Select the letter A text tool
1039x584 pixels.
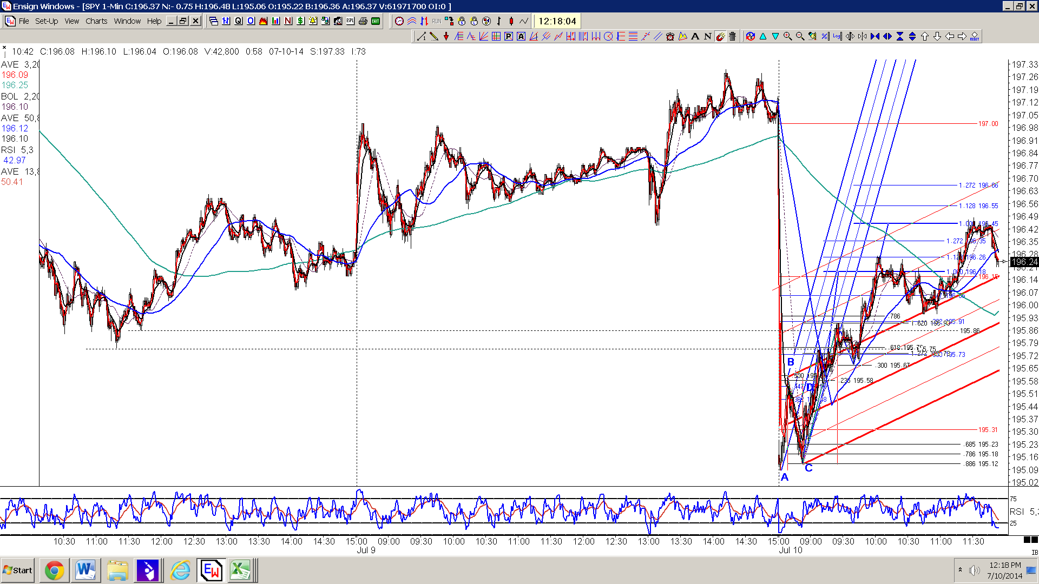click(695, 36)
